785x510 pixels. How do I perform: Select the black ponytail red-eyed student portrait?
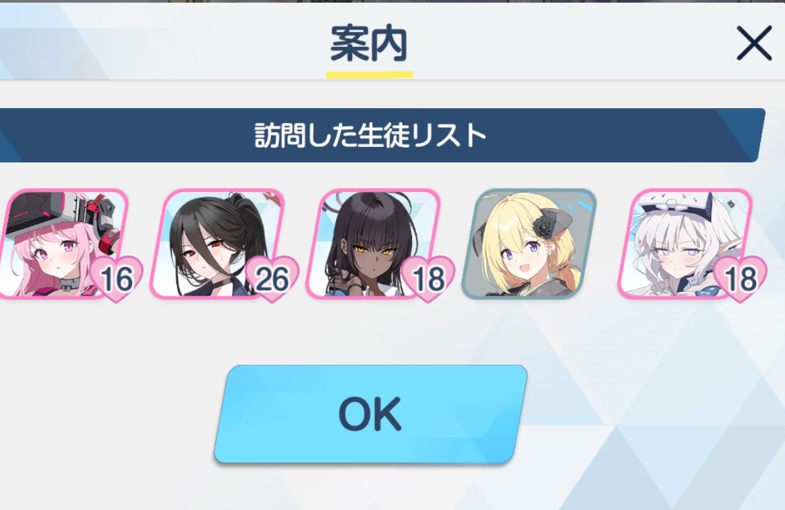click(x=218, y=244)
